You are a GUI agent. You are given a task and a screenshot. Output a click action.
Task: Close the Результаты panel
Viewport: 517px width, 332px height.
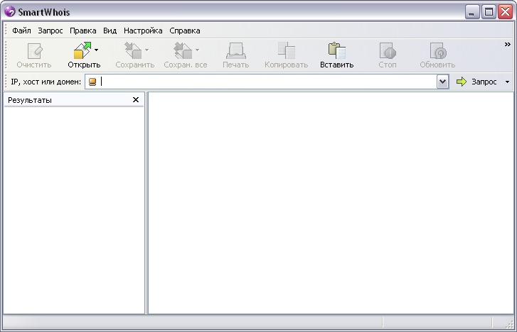click(x=136, y=100)
